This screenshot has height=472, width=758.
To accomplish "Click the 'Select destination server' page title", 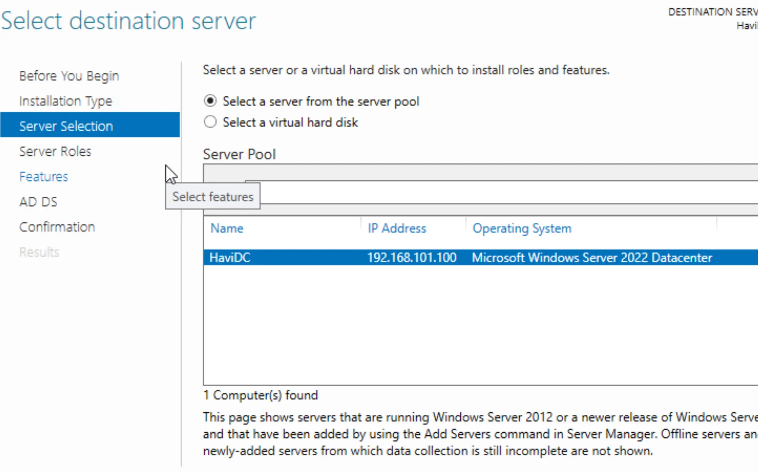I will [x=128, y=21].
